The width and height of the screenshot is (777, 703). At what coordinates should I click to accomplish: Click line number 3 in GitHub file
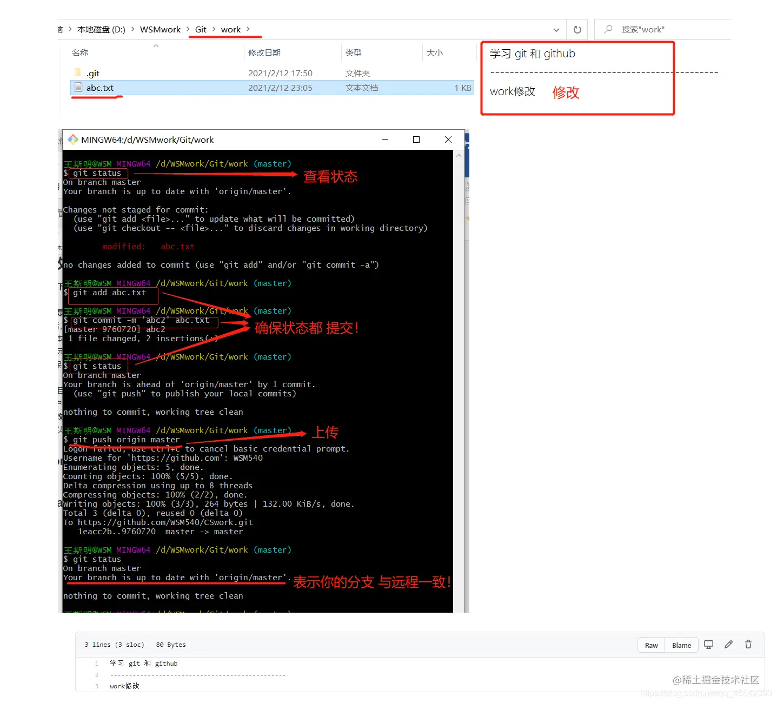[x=97, y=686]
